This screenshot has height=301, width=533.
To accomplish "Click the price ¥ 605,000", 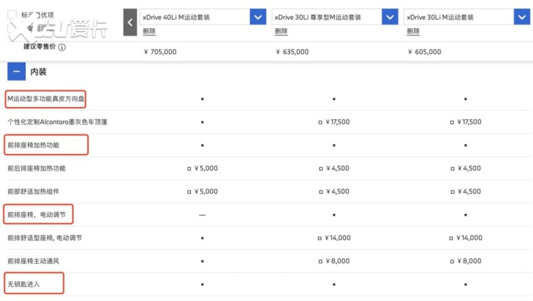I will pos(425,52).
